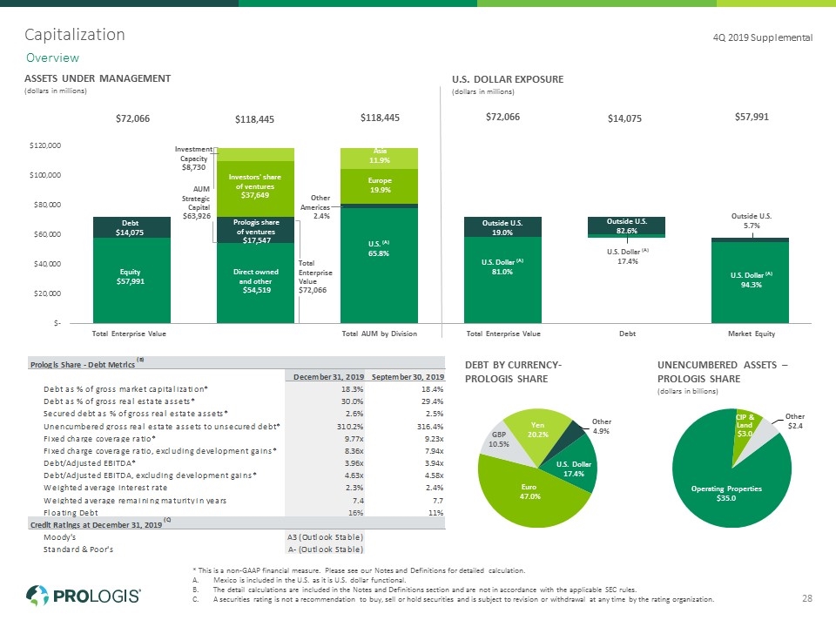Click 'Outside U.S. 19.0%' bar segment
836x627 pixels.
click(x=502, y=227)
